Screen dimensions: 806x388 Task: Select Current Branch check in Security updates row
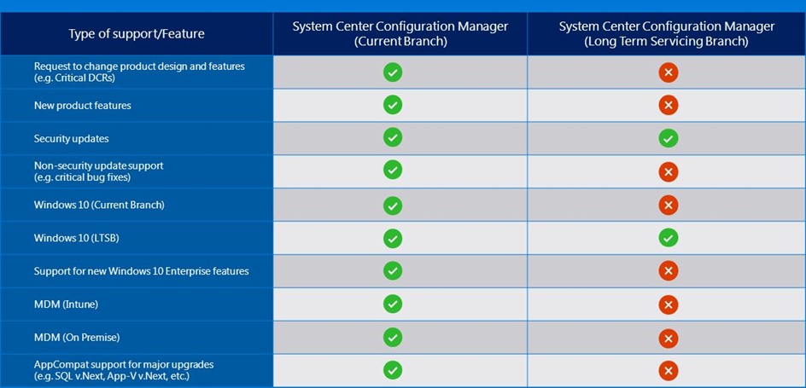393,137
